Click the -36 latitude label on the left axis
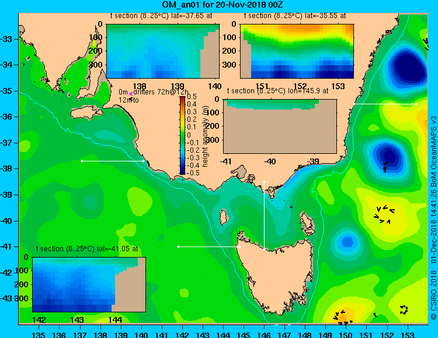Viewport: 438px width, 338px height. (x=6, y=117)
